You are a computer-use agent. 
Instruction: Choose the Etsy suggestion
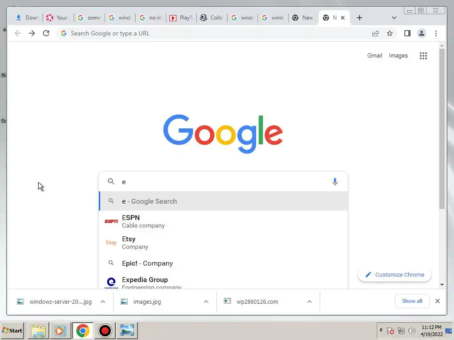[x=223, y=243]
